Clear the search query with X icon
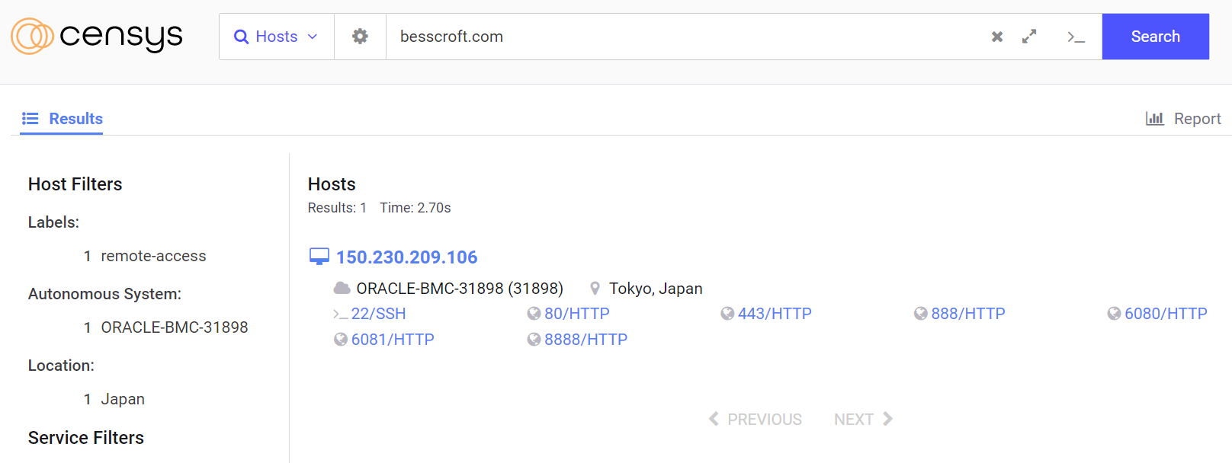 (996, 37)
